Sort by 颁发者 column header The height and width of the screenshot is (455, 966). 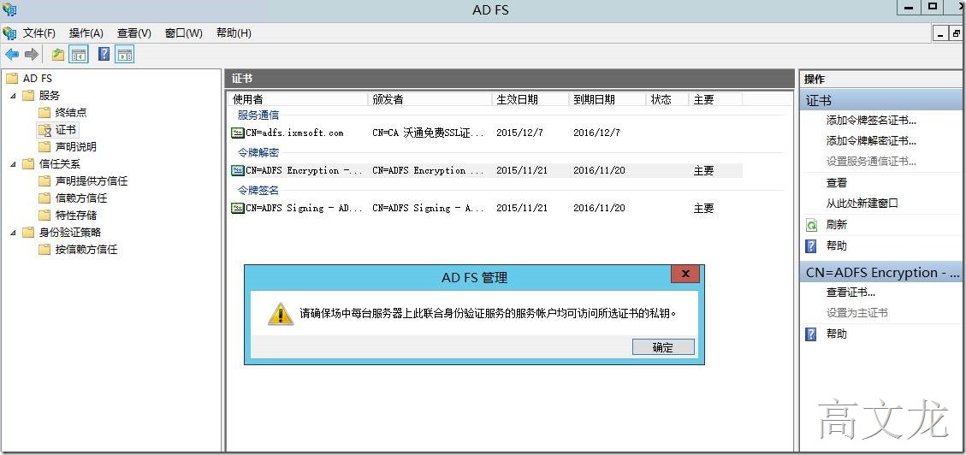tap(430, 99)
